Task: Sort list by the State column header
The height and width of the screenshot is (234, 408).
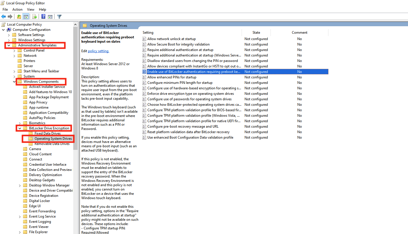Action: coord(256,33)
